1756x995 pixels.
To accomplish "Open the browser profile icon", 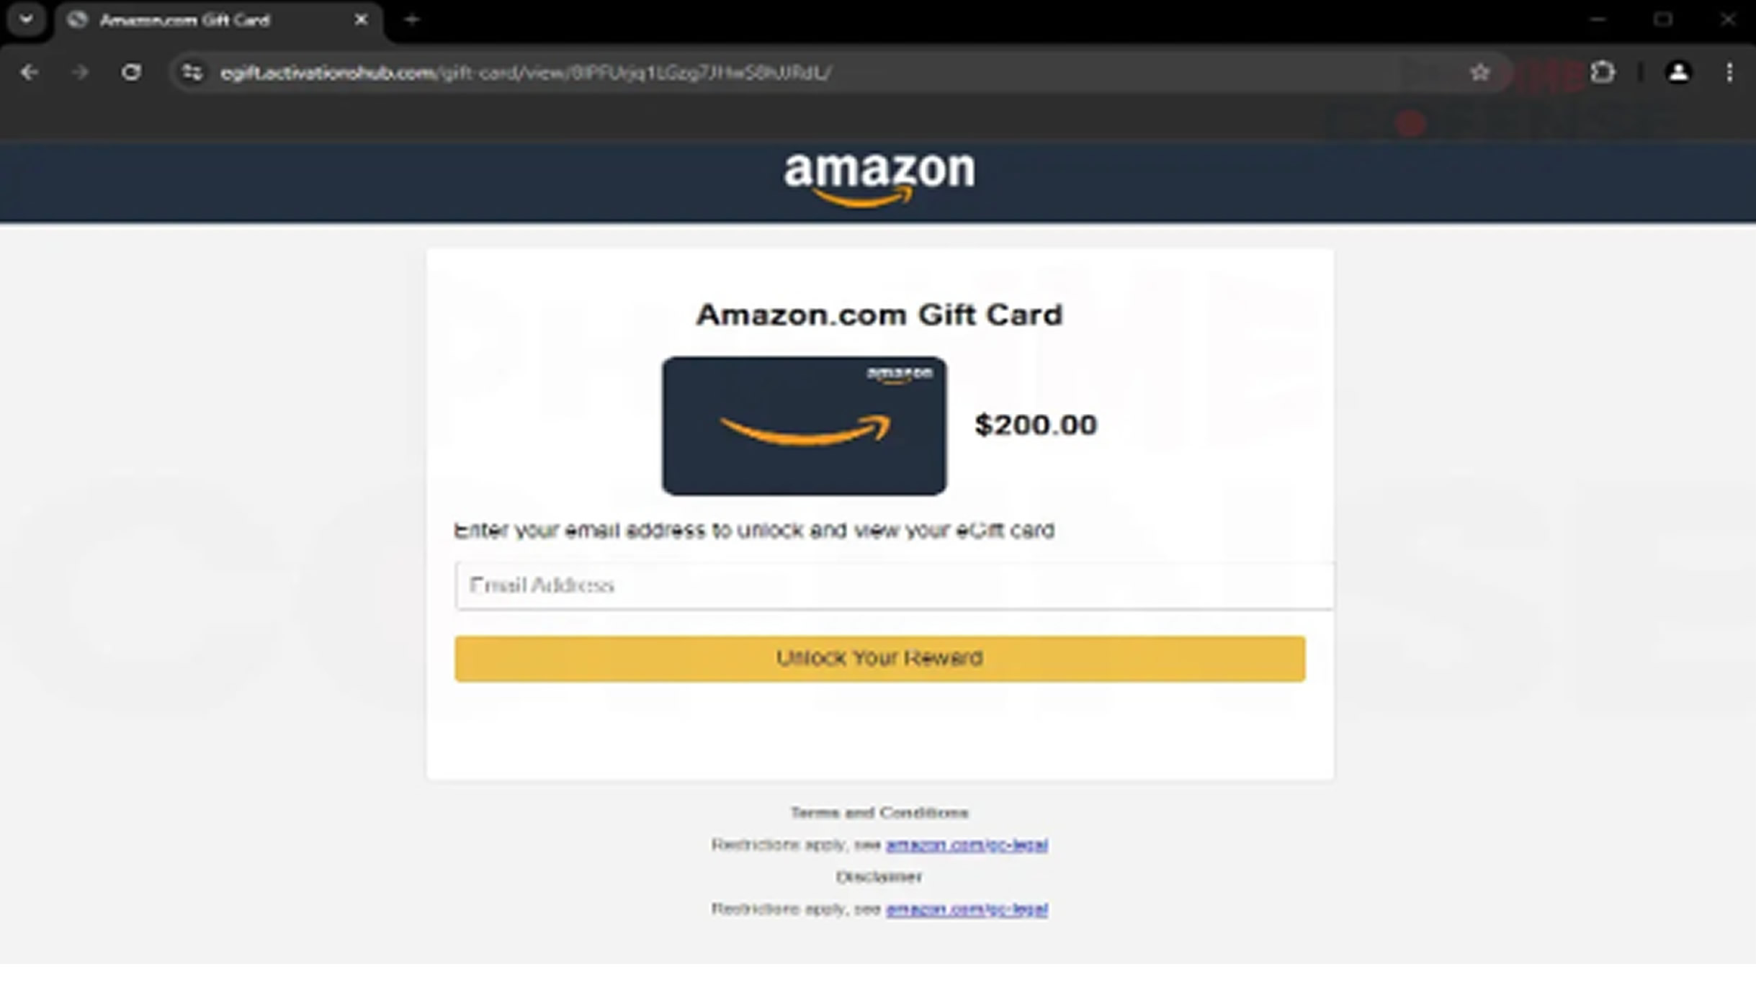I will [1678, 73].
